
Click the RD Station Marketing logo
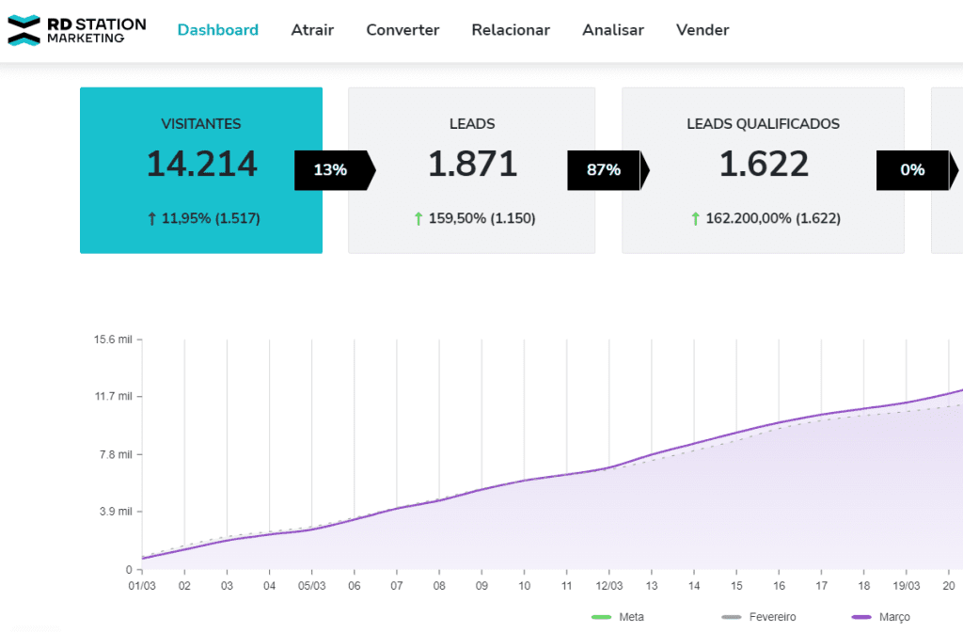tap(77, 30)
